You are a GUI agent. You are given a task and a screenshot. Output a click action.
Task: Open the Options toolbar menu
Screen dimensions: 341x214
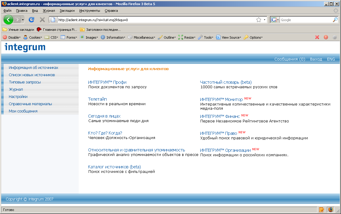pos(253,37)
